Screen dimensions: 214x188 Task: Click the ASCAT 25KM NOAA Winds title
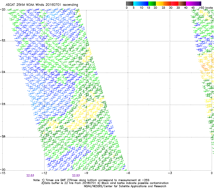(x=42, y=5)
